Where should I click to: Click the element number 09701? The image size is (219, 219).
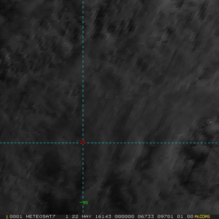coord(165,216)
